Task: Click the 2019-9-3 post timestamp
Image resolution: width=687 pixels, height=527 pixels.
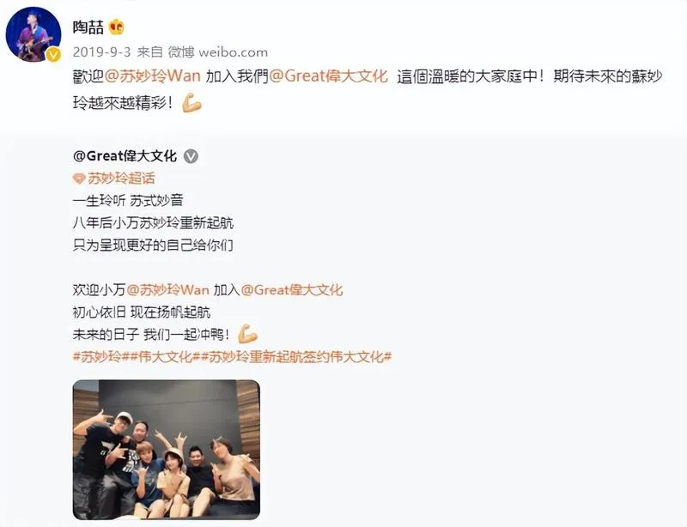Action: pyautogui.click(x=101, y=52)
